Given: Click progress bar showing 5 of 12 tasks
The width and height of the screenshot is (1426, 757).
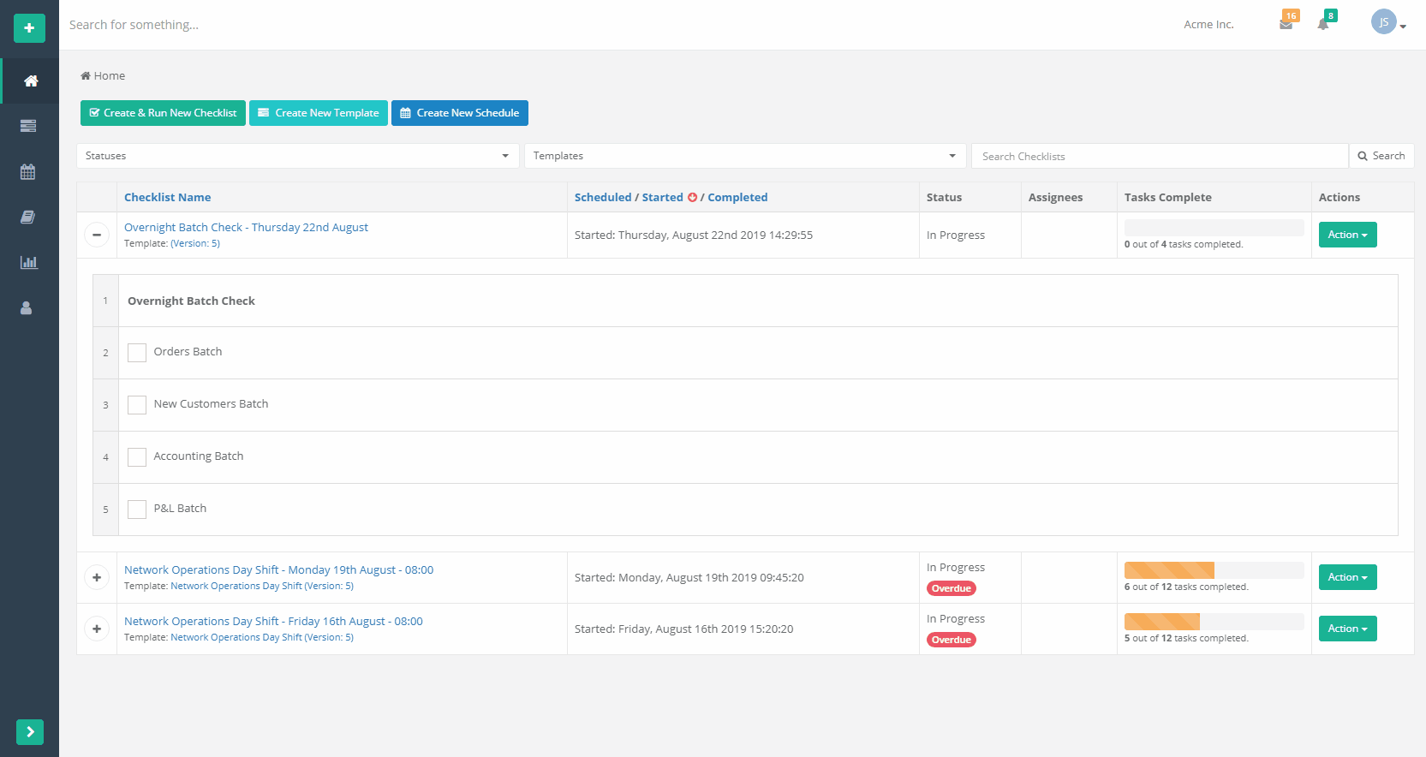Looking at the screenshot, I should point(1214,622).
